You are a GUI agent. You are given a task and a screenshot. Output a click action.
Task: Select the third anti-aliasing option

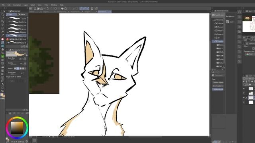21,68
